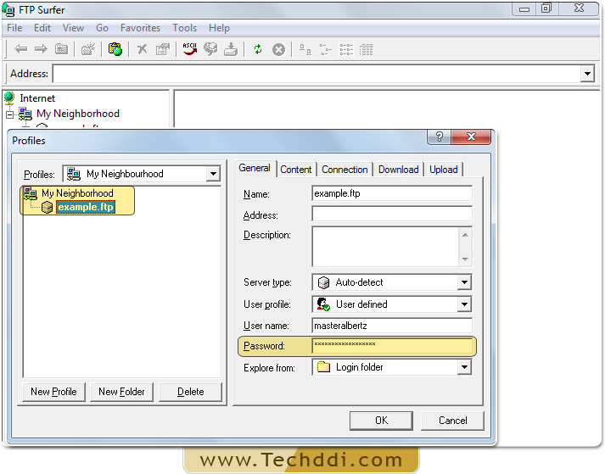Click the Forward arrow toolbar icon
The image size is (605, 474).
(x=41, y=49)
